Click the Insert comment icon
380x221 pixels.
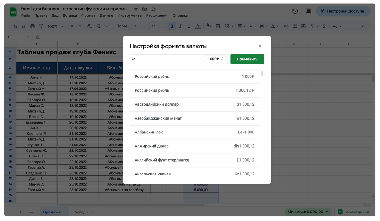coord(295,26)
